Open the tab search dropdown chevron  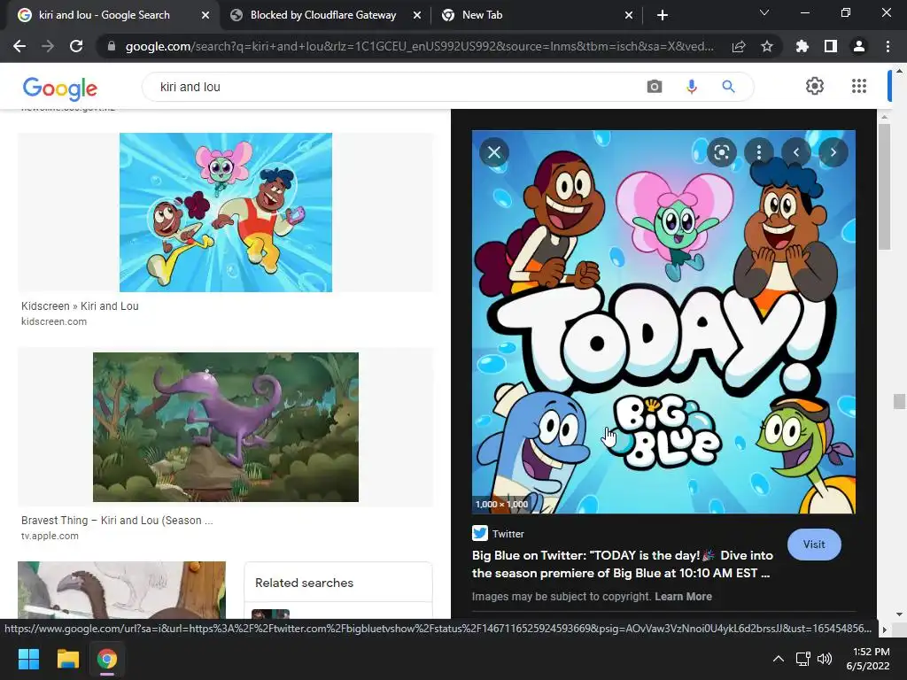[x=764, y=12]
